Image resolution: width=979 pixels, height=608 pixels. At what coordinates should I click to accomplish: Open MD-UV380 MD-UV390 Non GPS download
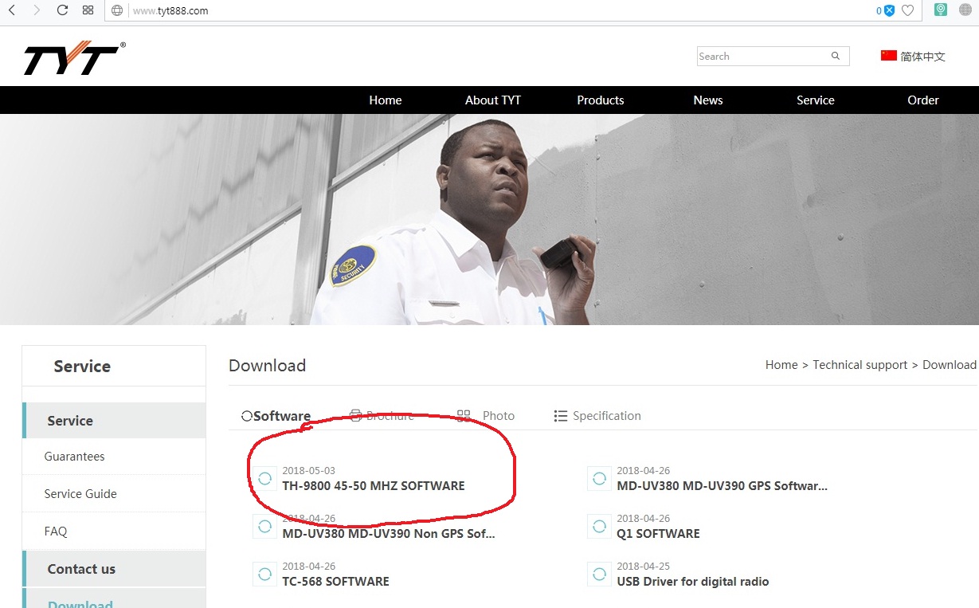389,534
